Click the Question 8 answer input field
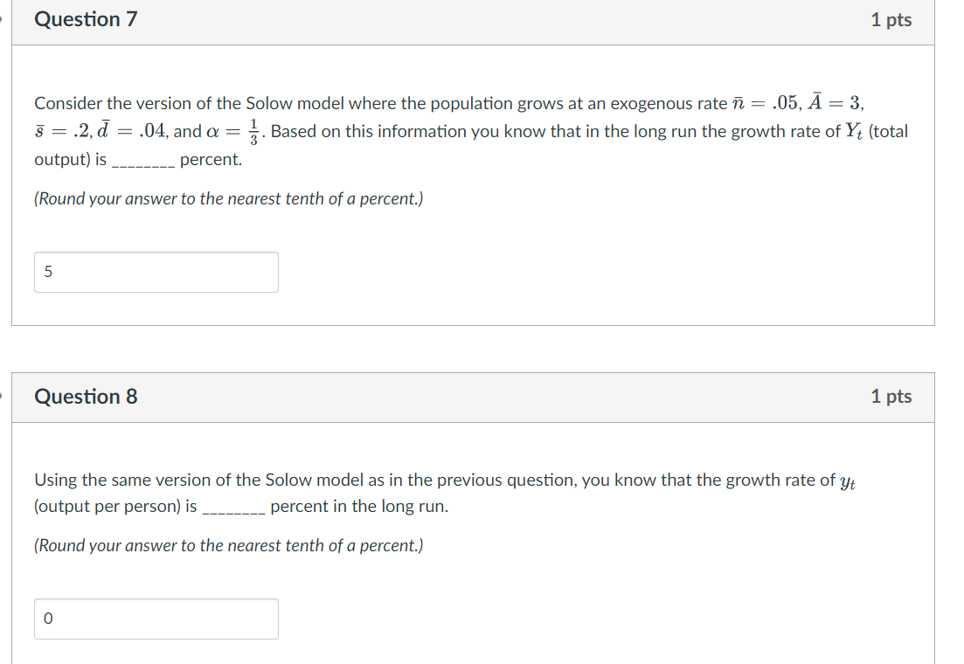This screenshot has width=964, height=664. 156,619
